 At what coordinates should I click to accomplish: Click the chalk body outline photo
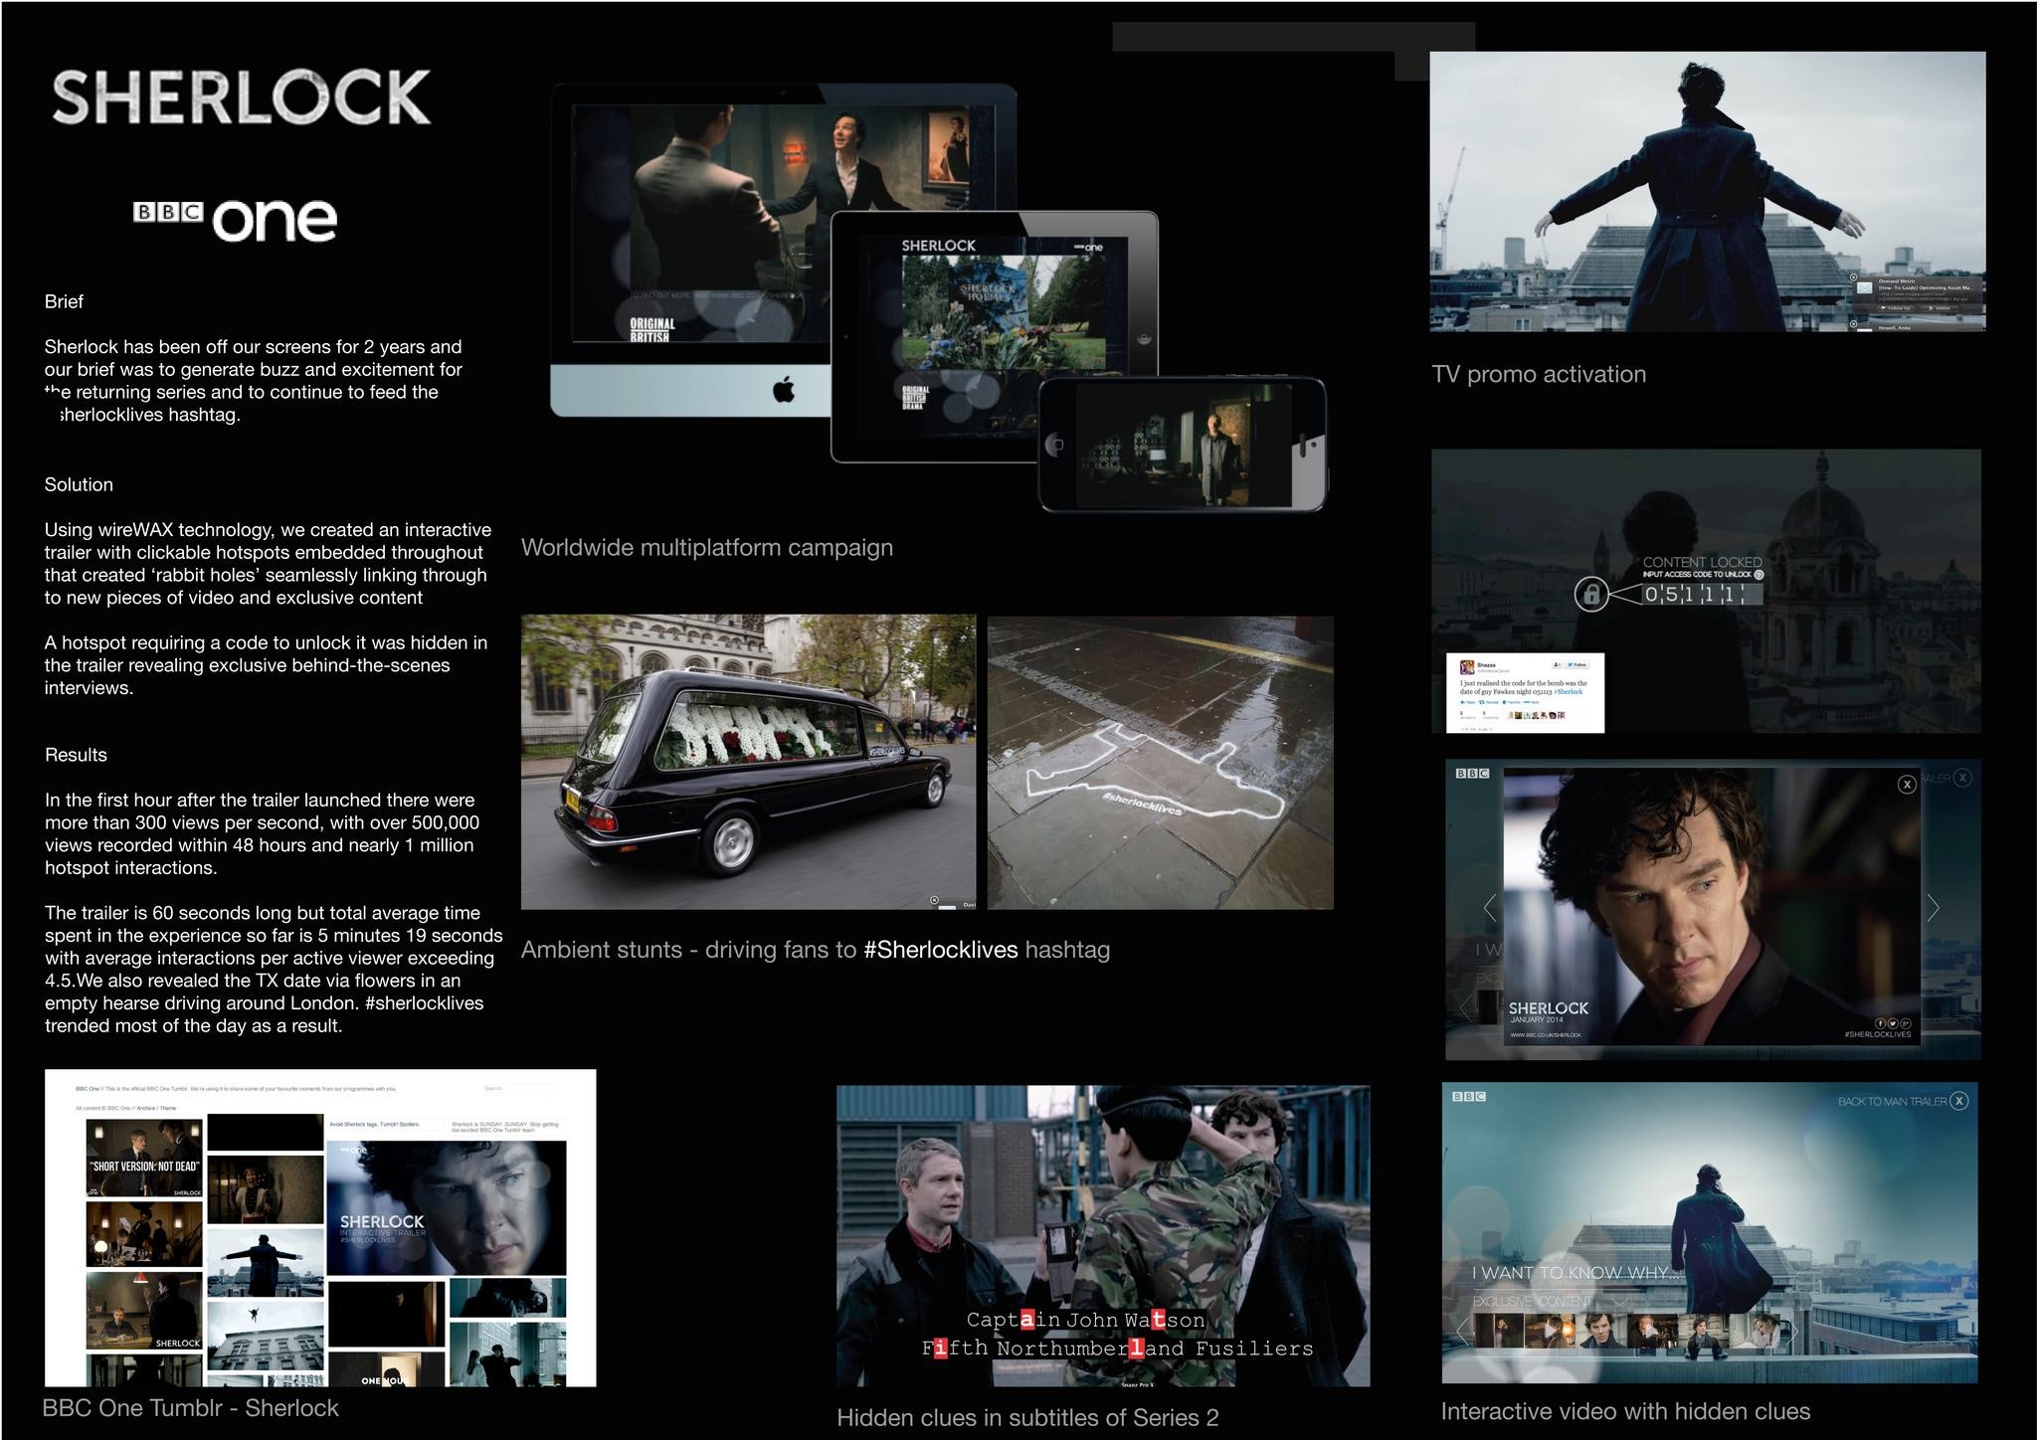point(1161,762)
